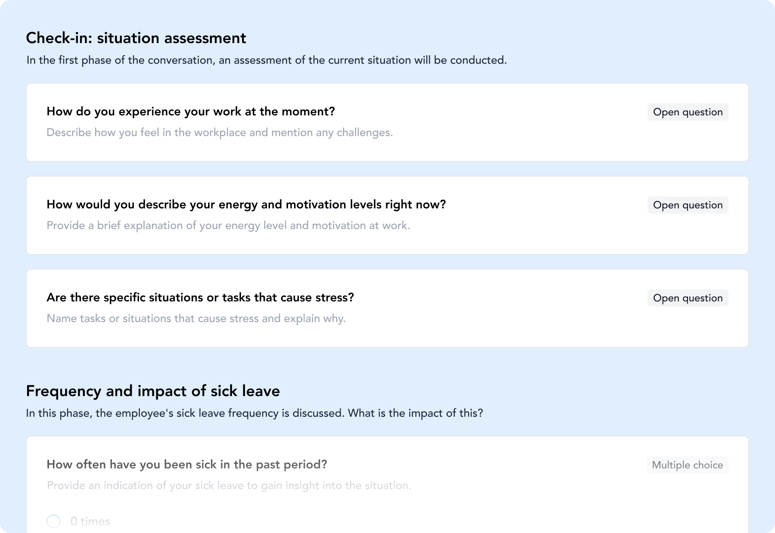Click the sick leave indication hint text
Viewport: 775px width, 533px height.
pyautogui.click(x=229, y=486)
